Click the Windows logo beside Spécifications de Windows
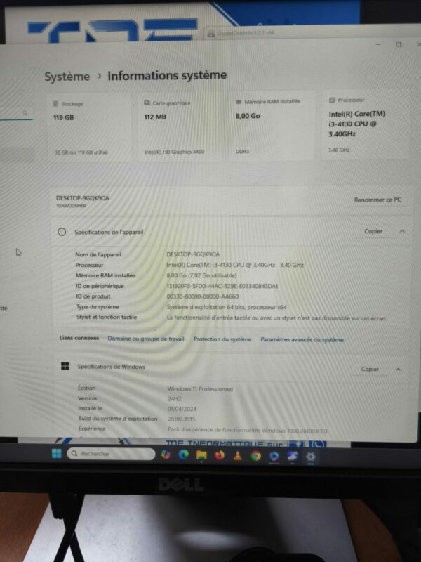The width and height of the screenshot is (421, 562). coord(65,366)
